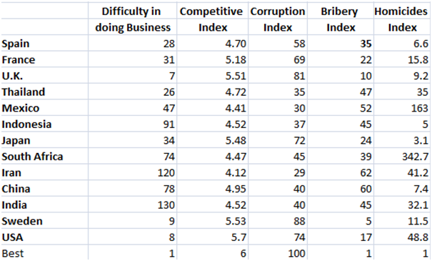The width and height of the screenshot is (432, 261).
Task: Select Sweden's corruption index value 88
Action: click(x=278, y=221)
